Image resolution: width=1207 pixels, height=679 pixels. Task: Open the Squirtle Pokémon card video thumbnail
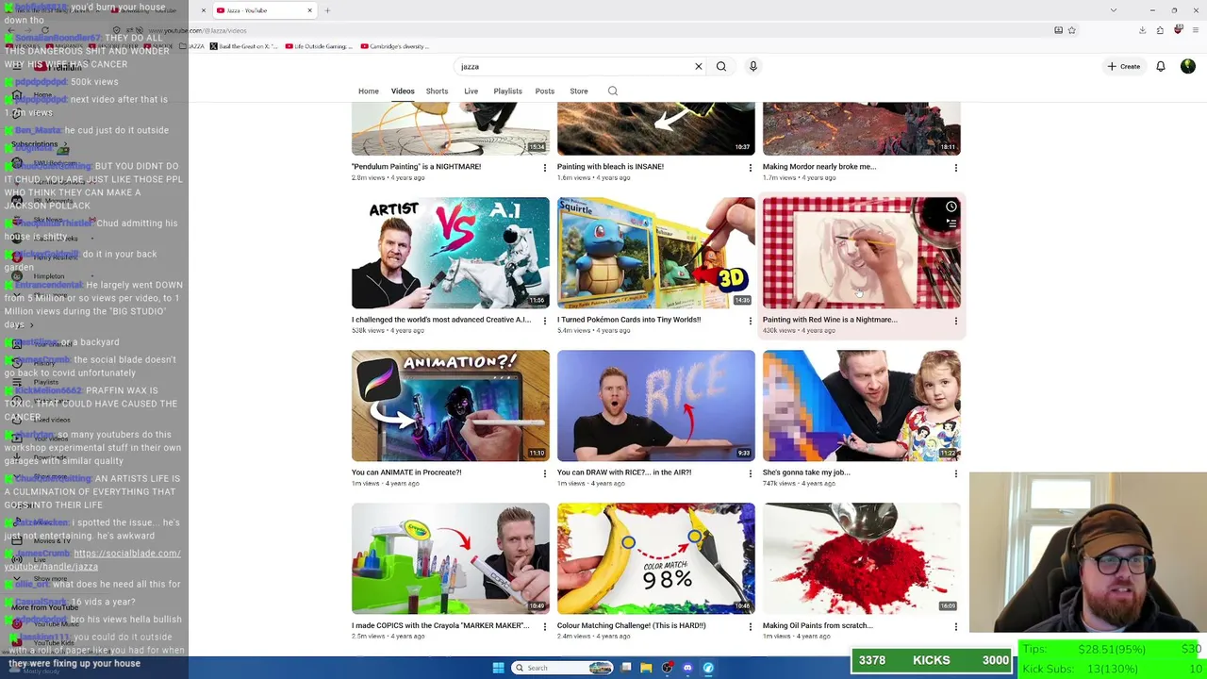click(656, 253)
